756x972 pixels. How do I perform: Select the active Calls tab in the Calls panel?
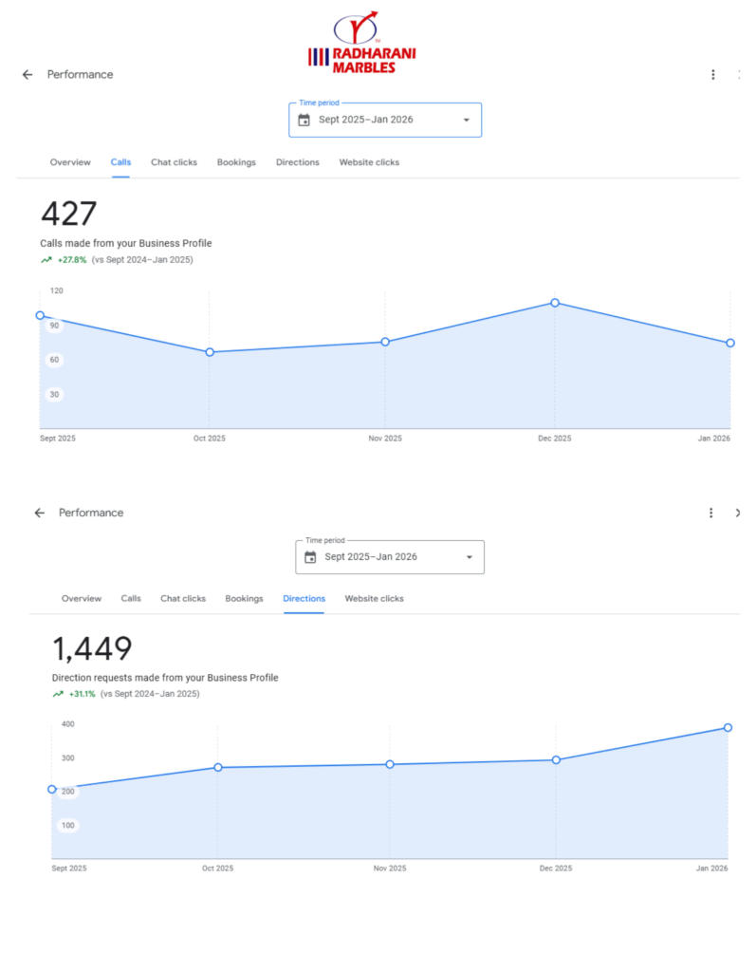120,162
